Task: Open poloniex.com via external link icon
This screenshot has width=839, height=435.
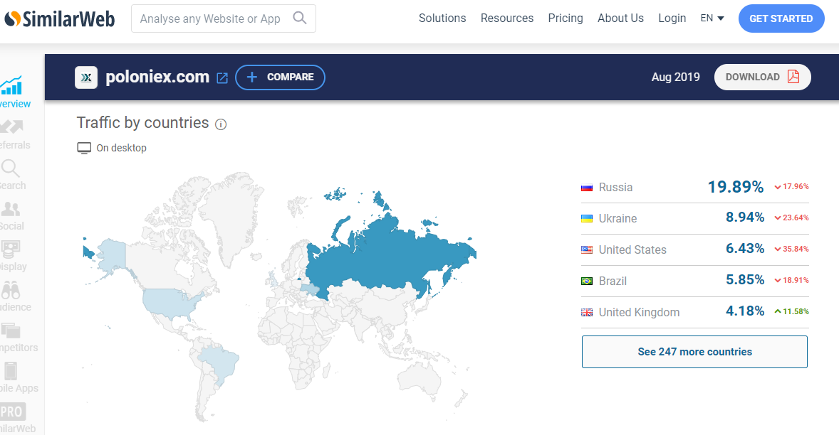Action: (222, 78)
